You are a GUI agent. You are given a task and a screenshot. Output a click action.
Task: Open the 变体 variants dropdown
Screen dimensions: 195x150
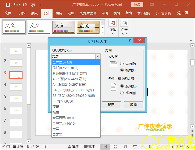[x=113, y=27]
